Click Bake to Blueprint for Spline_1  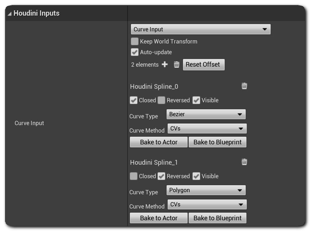click(x=217, y=218)
